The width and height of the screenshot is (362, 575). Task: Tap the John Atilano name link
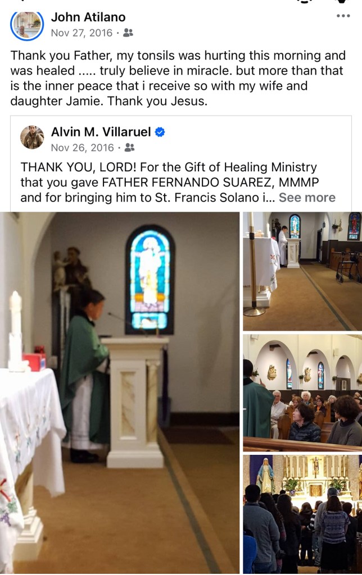[x=88, y=17]
